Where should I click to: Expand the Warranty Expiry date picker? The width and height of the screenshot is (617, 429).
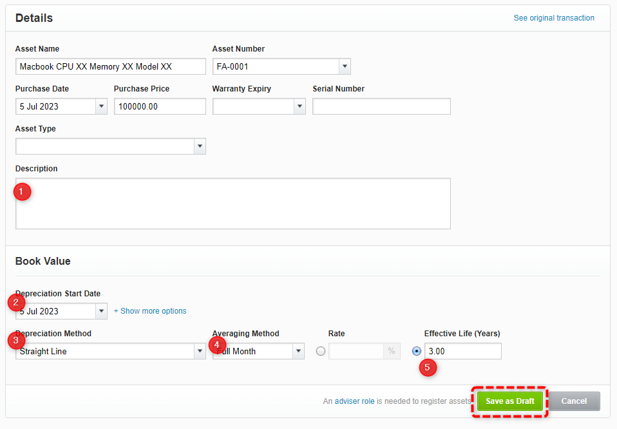point(300,106)
